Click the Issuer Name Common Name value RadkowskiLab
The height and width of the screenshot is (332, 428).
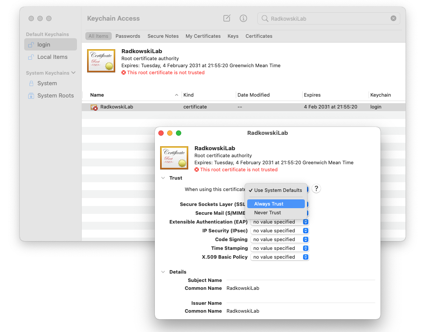[243, 311]
